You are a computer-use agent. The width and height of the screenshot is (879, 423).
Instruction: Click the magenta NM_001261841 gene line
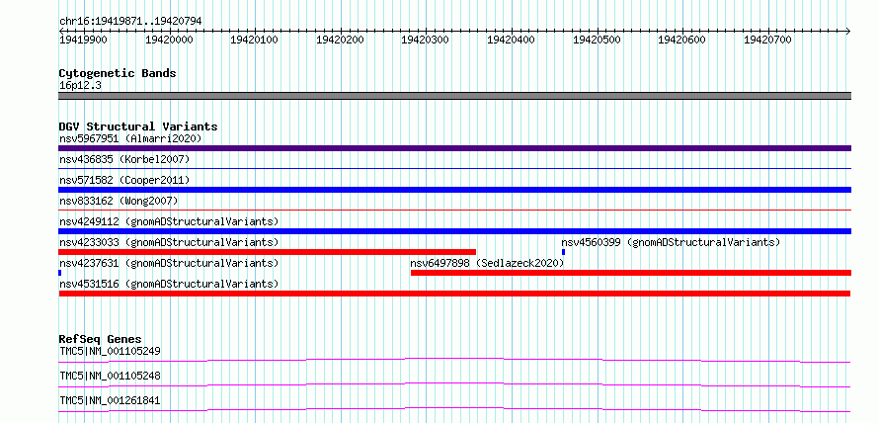[x=454, y=409]
